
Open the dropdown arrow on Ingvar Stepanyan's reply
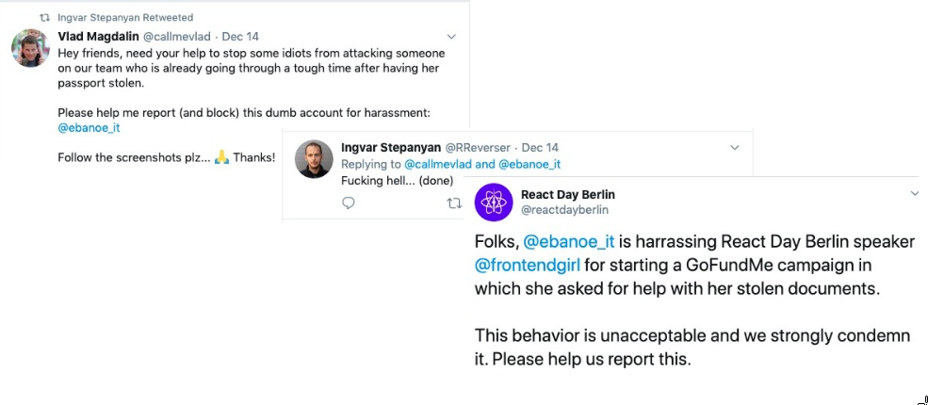736,148
